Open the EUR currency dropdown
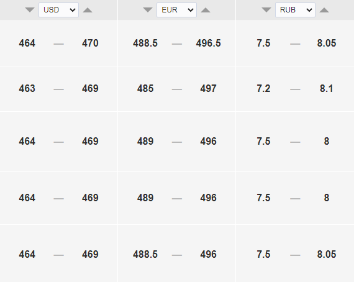This screenshot has height=282, width=354. point(177,10)
